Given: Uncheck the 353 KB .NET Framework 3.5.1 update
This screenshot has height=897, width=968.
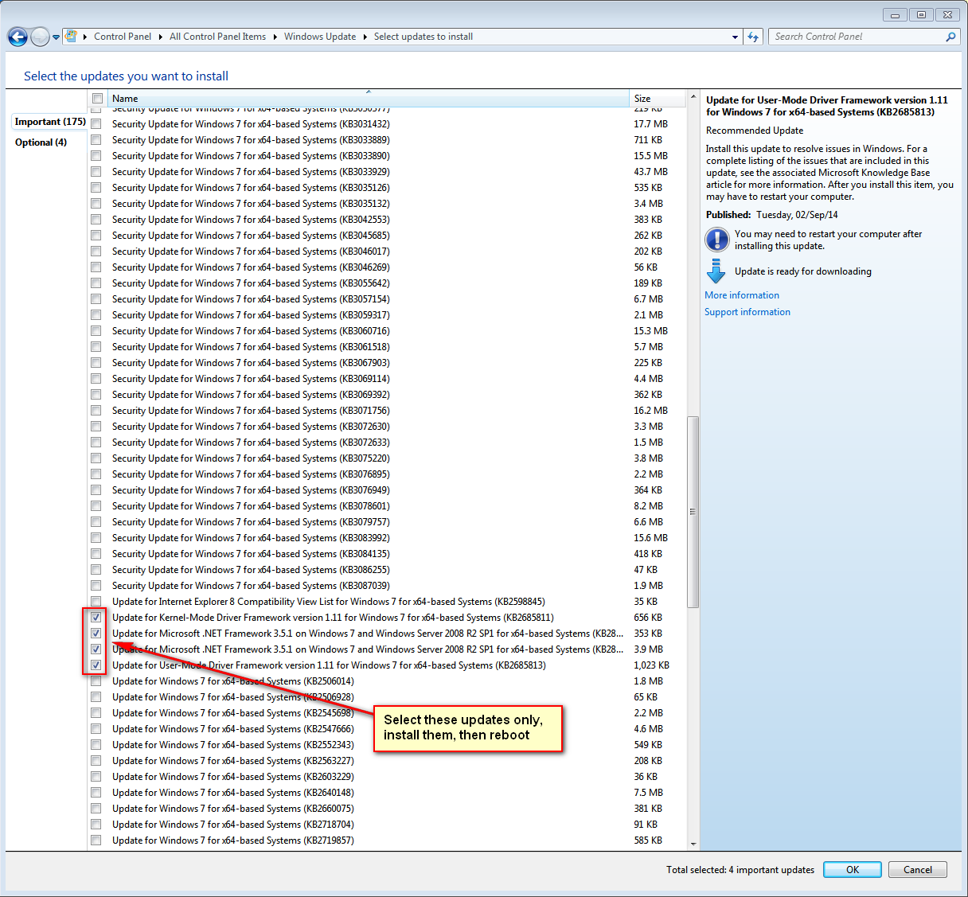Looking at the screenshot, I should coord(96,634).
